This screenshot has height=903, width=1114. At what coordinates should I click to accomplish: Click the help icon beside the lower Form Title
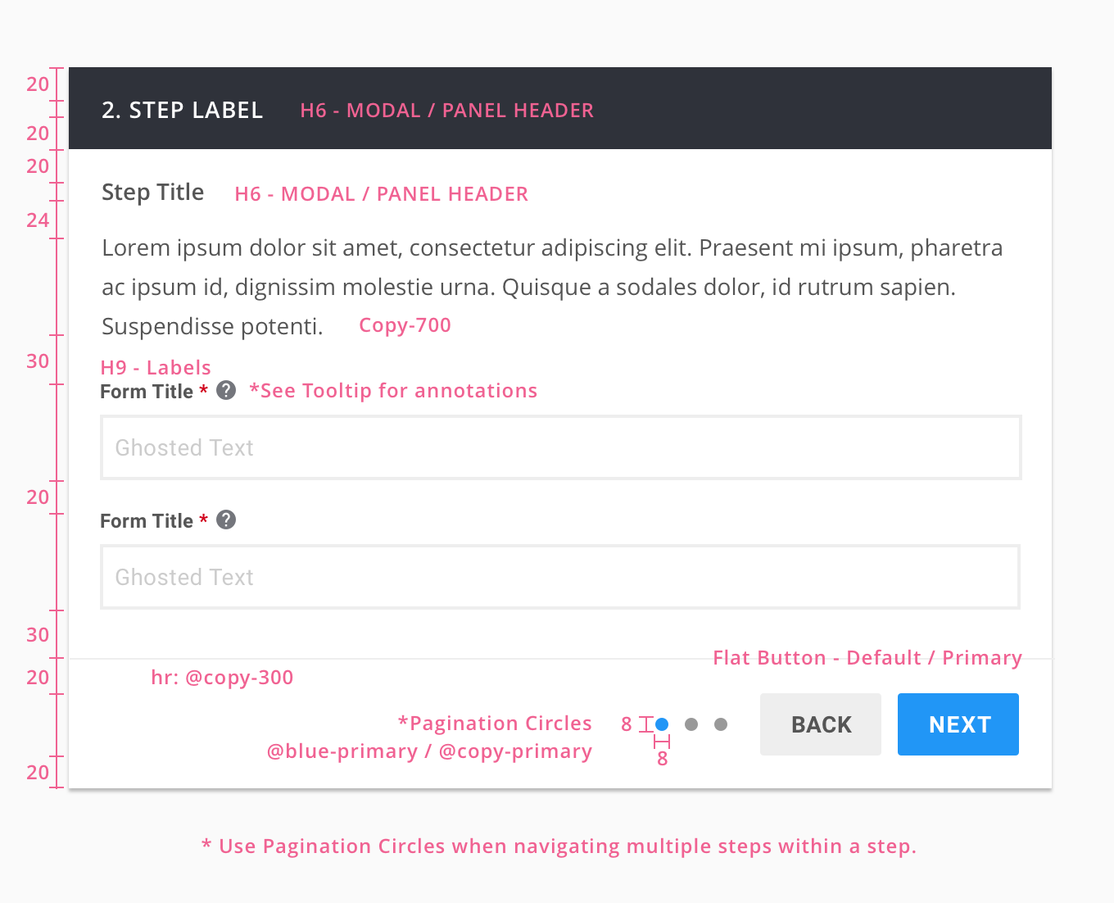(226, 520)
